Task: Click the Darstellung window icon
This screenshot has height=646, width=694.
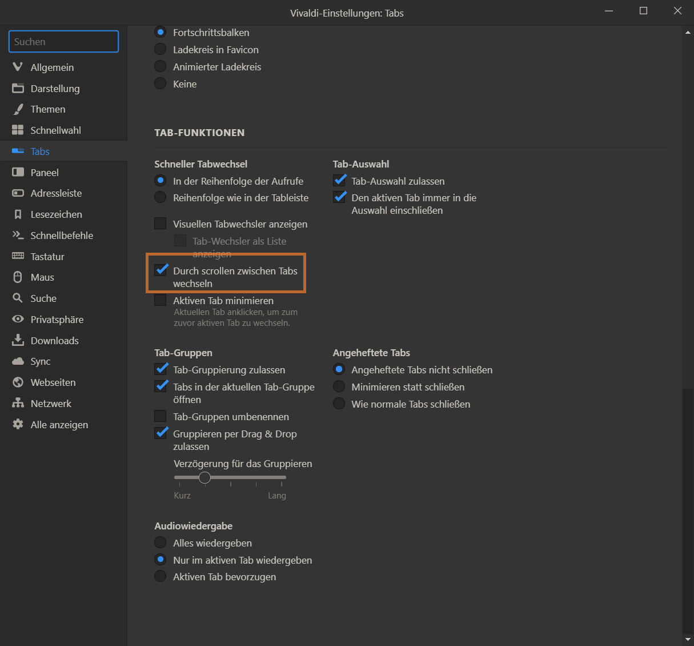Action: pos(18,88)
